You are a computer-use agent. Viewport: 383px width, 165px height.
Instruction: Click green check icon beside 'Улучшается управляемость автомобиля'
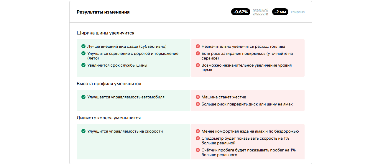pos(83,97)
